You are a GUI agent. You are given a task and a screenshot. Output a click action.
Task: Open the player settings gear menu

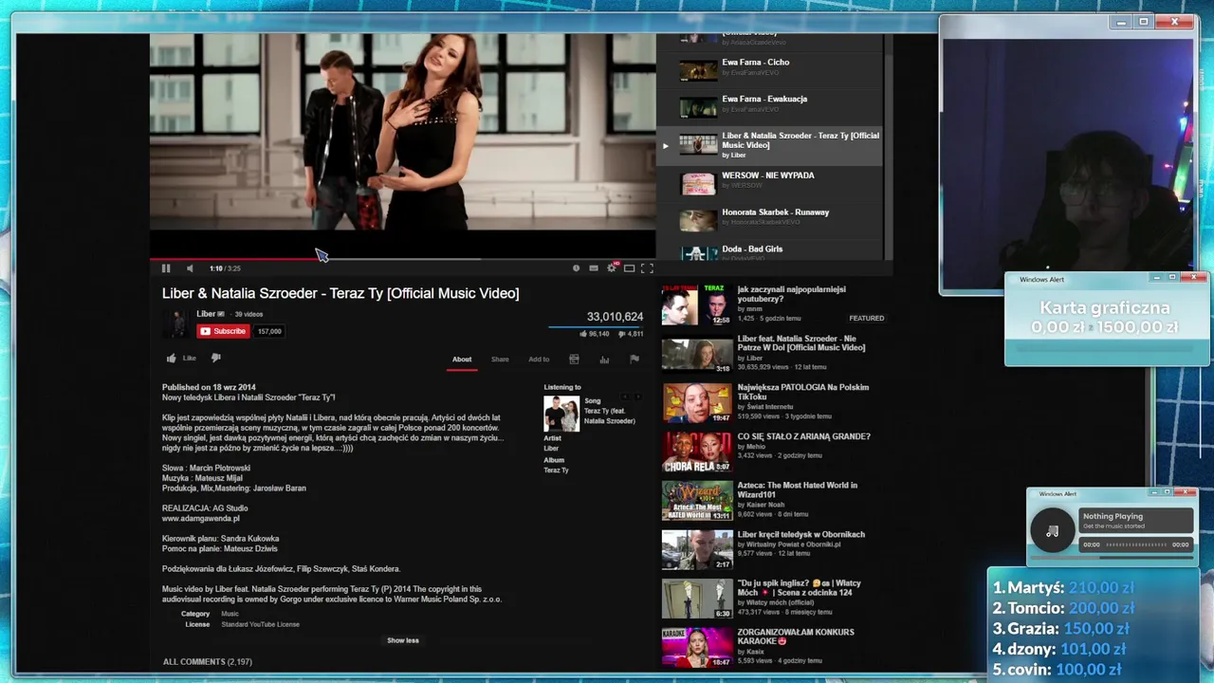[612, 268]
